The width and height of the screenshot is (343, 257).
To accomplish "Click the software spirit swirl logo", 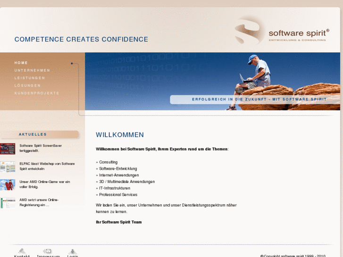I will tap(250, 31).
